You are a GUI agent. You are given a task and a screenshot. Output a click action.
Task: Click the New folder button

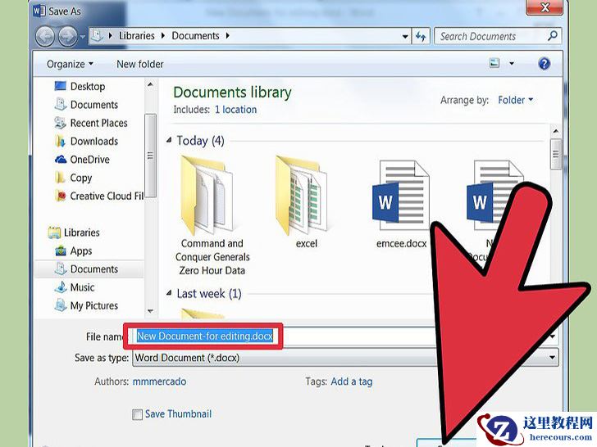pyautogui.click(x=140, y=64)
